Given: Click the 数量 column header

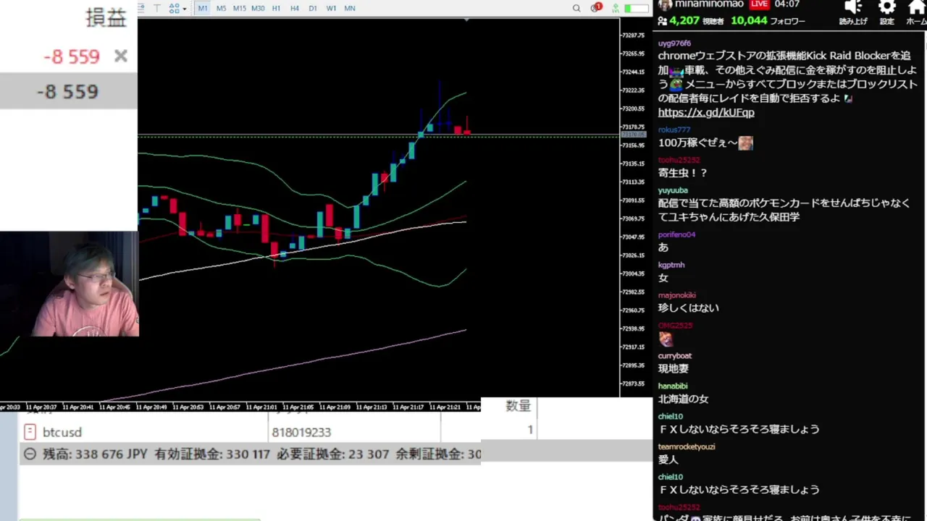Looking at the screenshot, I should [x=518, y=406].
